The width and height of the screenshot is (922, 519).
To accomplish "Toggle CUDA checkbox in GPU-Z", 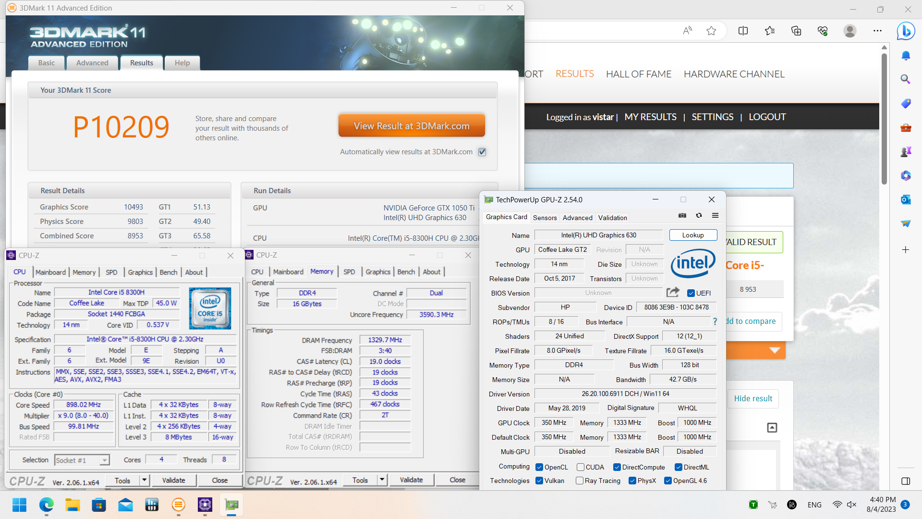I will 581,467.
